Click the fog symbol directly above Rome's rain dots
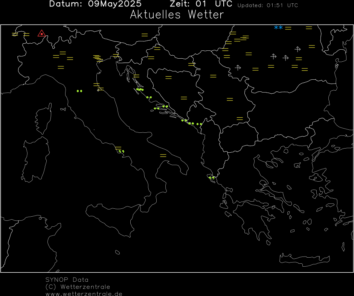 coord(118,148)
